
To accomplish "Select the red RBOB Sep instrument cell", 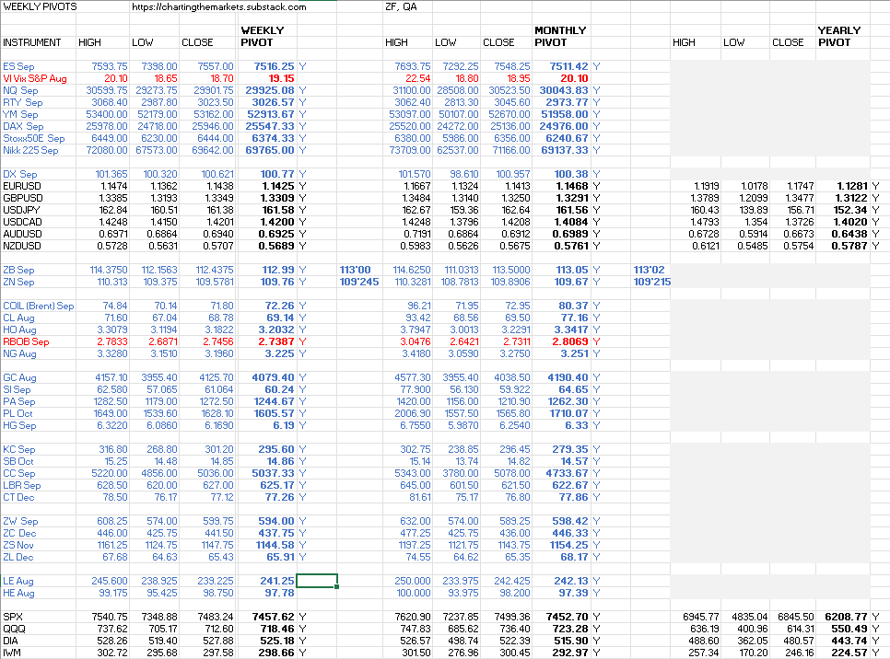I will coord(26,341).
